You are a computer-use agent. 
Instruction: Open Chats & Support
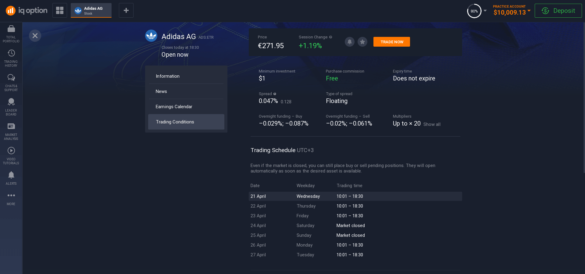(11, 83)
